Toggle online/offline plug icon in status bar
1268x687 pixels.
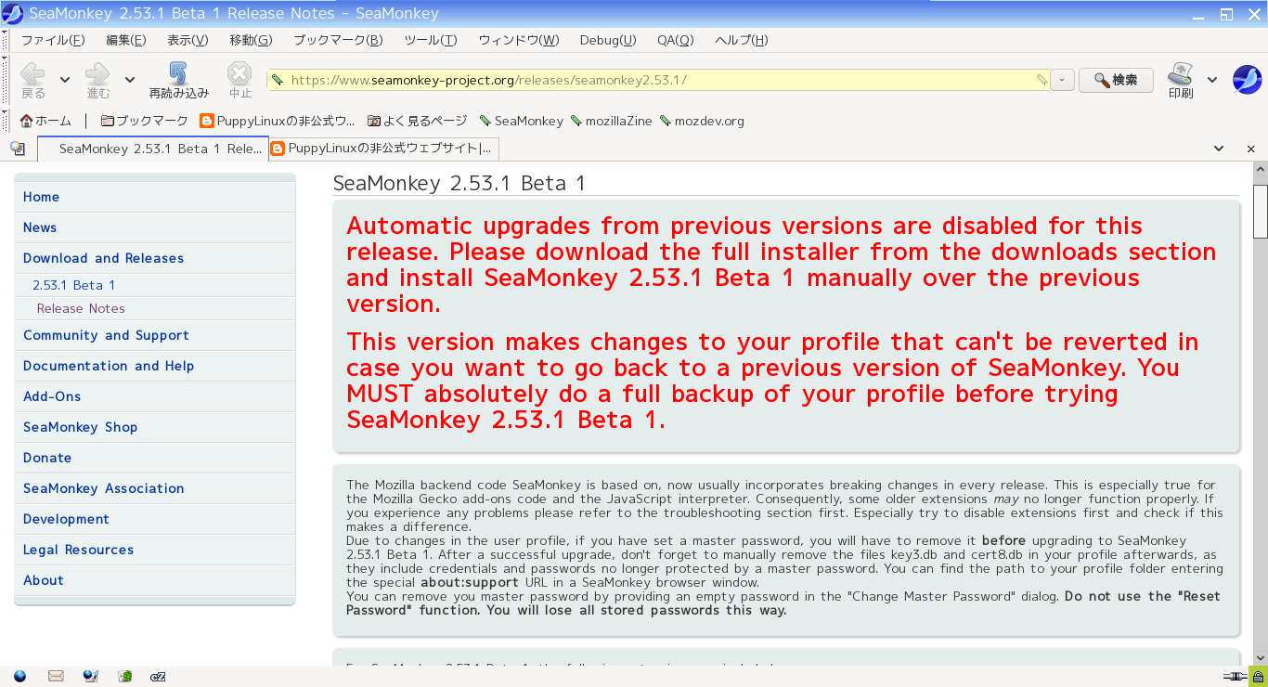click(x=1235, y=676)
